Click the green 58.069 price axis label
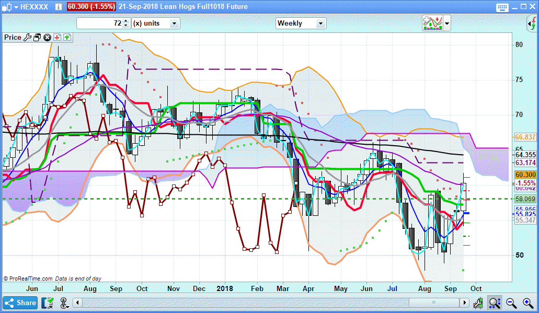 pos(525,199)
